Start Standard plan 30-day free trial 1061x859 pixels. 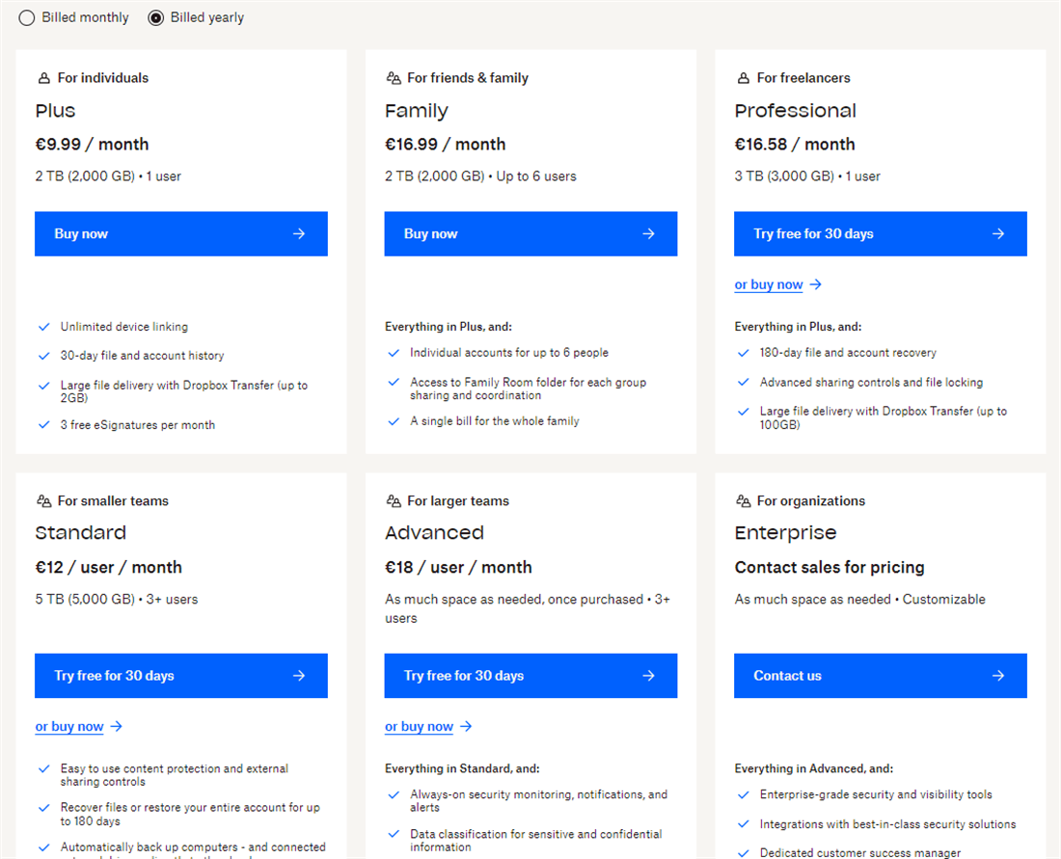181,676
